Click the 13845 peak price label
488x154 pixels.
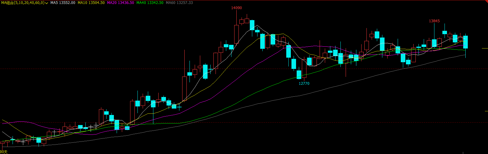click(x=434, y=21)
